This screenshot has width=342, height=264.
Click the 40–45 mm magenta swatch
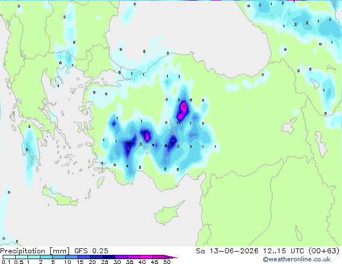[146, 257]
